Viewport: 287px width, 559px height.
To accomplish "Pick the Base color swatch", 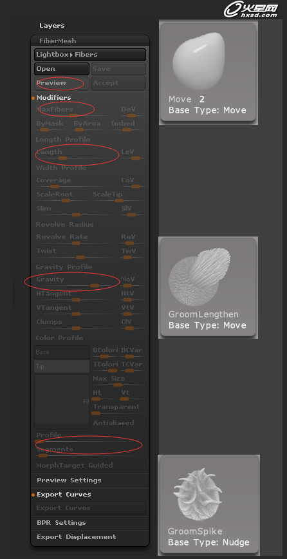I will tap(62, 352).
